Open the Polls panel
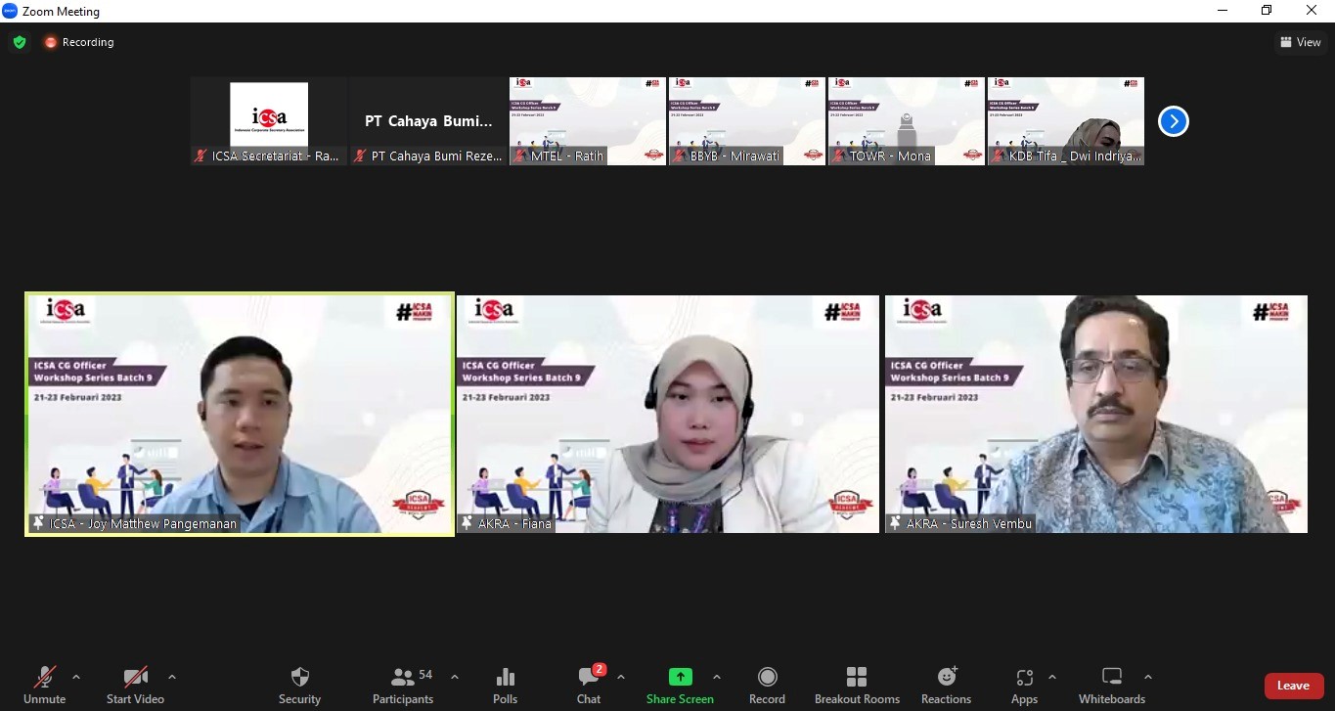Screen dimensions: 1335x711 [505, 685]
